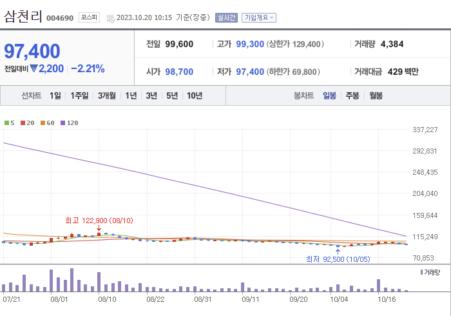Click the 08/10 date axis label
This screenshot has width=451, height=316.
108,299
